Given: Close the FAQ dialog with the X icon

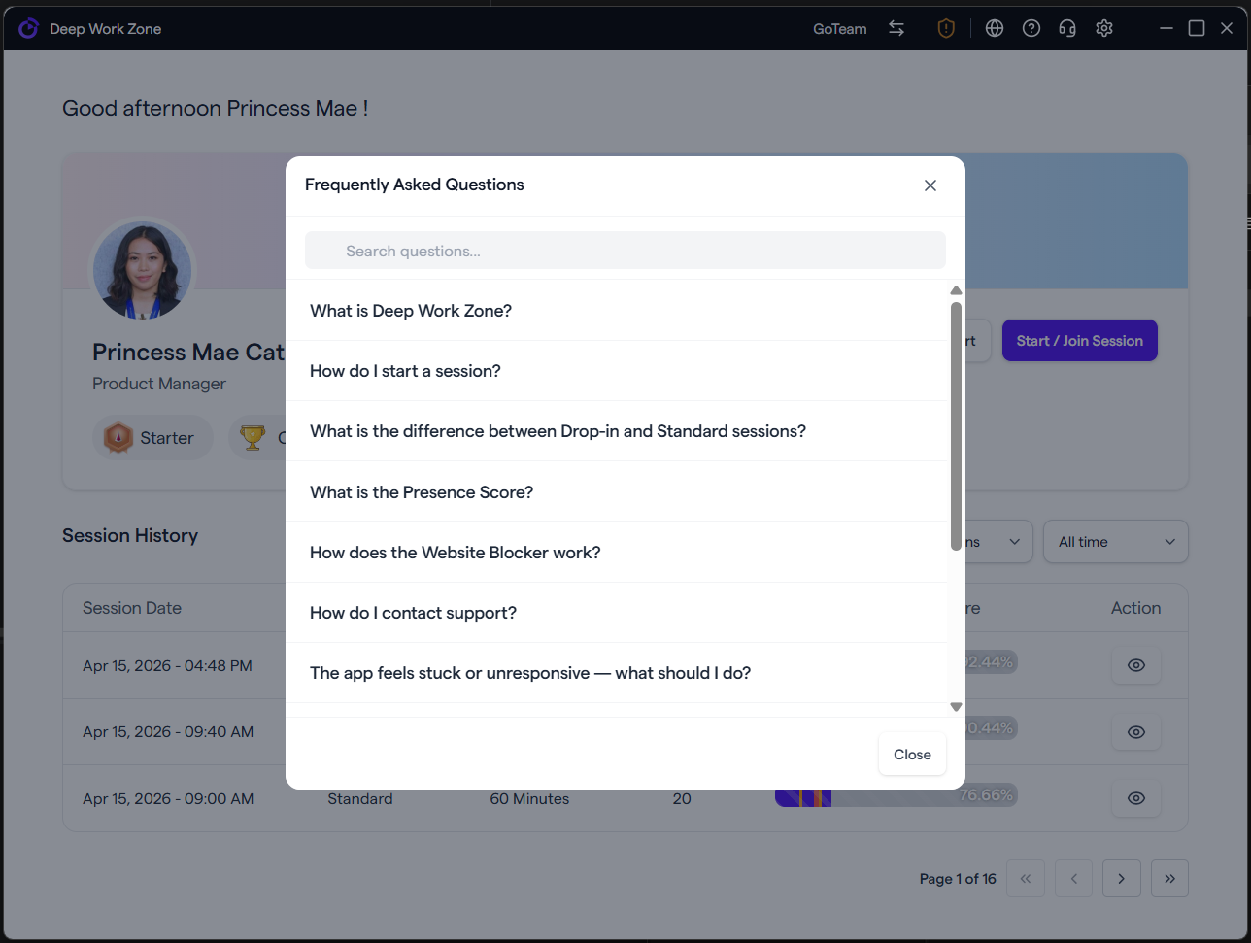Looking at the screenshot, I should (930, 185).
